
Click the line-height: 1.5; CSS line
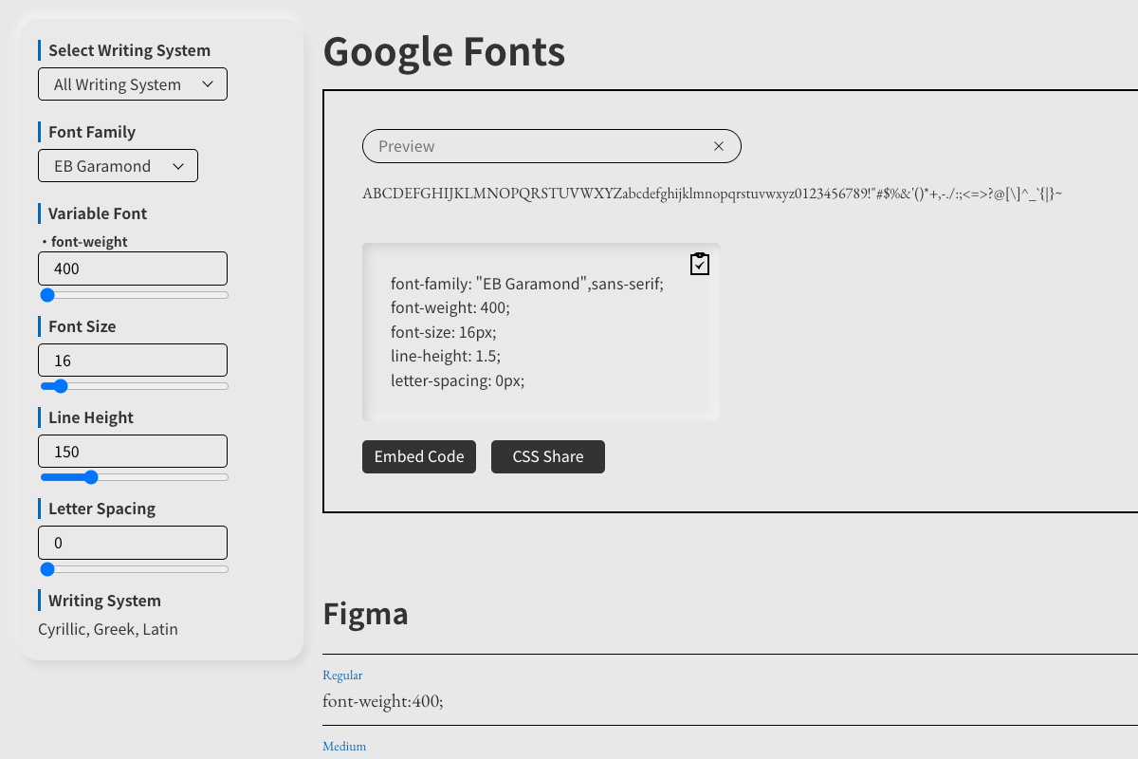[x=446, y=356]
